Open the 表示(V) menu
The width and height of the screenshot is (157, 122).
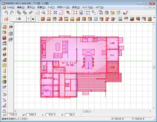(x=31, y=7)
